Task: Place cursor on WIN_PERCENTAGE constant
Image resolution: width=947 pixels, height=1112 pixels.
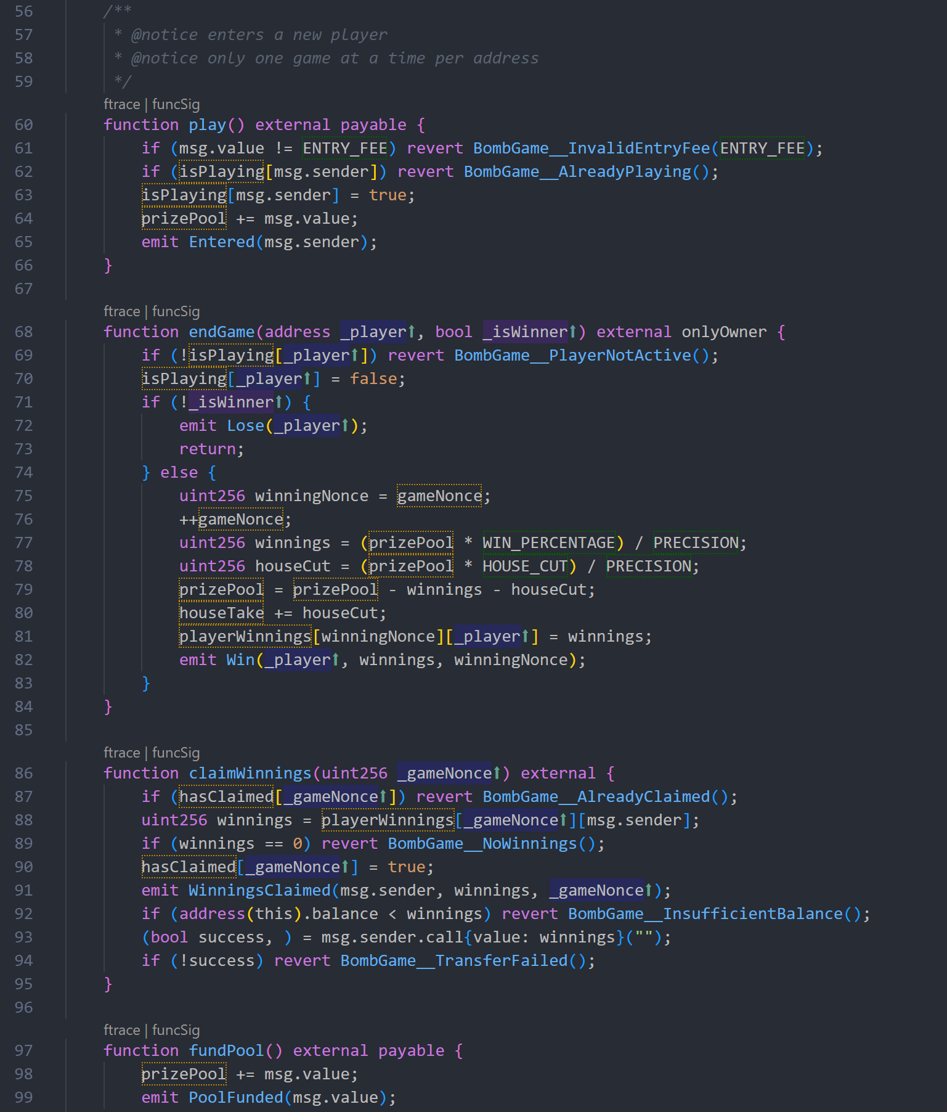Action: [x=549, y=542]
